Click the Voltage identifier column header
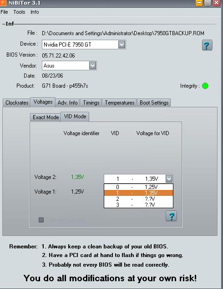This screenshot has width=223, height=289. pyautogui.click(x=81, y=133)
